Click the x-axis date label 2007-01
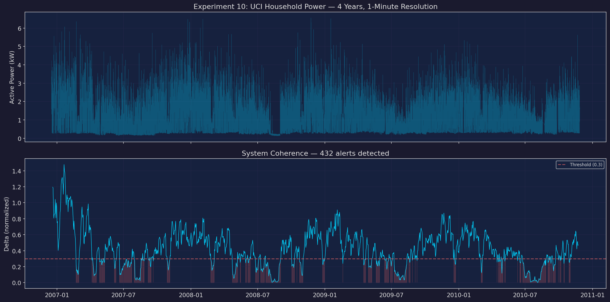610x302 pixels. click(57, 295)
